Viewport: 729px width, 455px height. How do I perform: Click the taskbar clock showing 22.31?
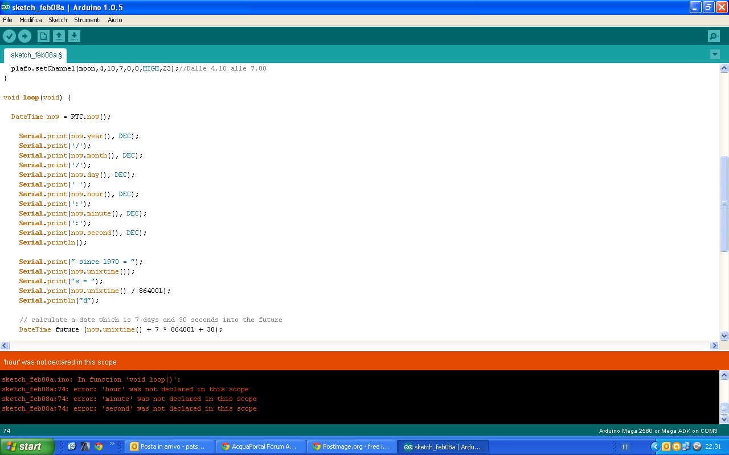(713, 447)
